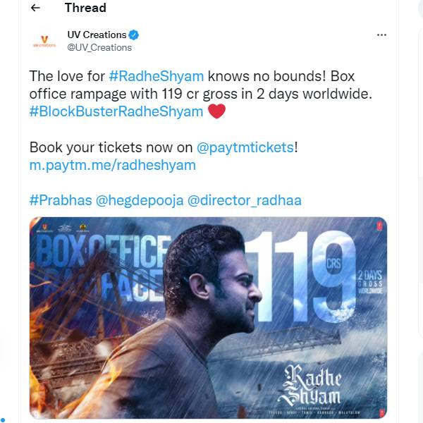Screen dimensions: 423x423
Task: Visit the @director_radhaa mention
Action: pos(245,201)
